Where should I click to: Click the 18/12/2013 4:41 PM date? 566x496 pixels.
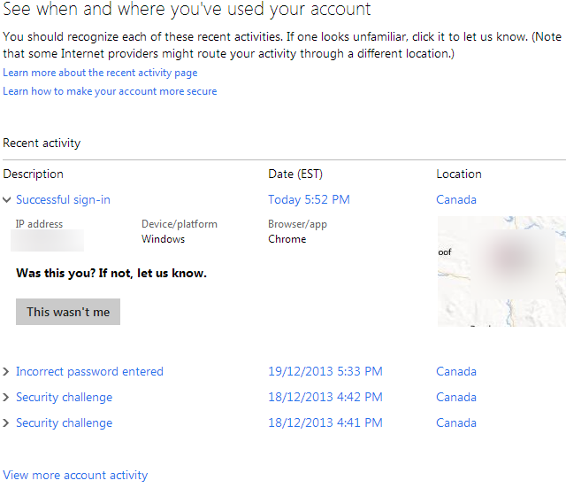(x=325, y=423)
